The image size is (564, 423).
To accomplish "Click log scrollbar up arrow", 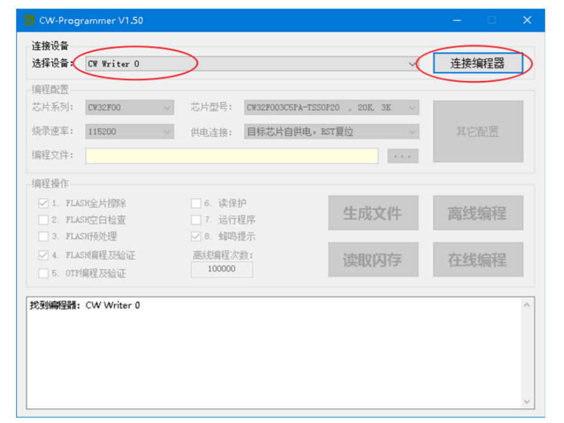I will [x=527, y=305].
